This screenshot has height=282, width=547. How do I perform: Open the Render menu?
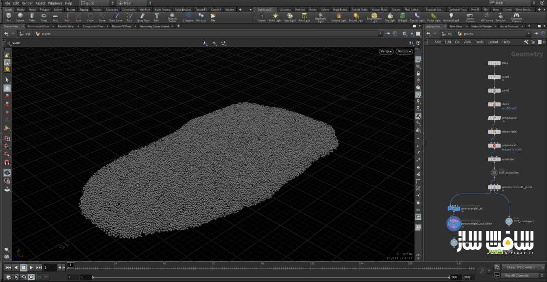(x=27, y=3)
